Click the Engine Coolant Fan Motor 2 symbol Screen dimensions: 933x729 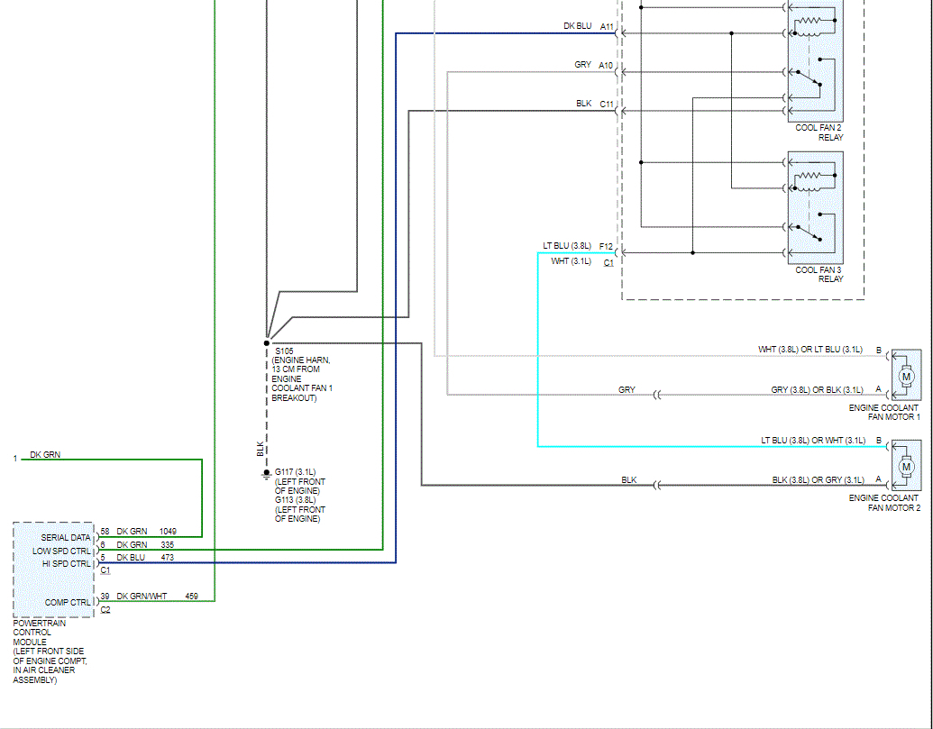click(907, 465)
